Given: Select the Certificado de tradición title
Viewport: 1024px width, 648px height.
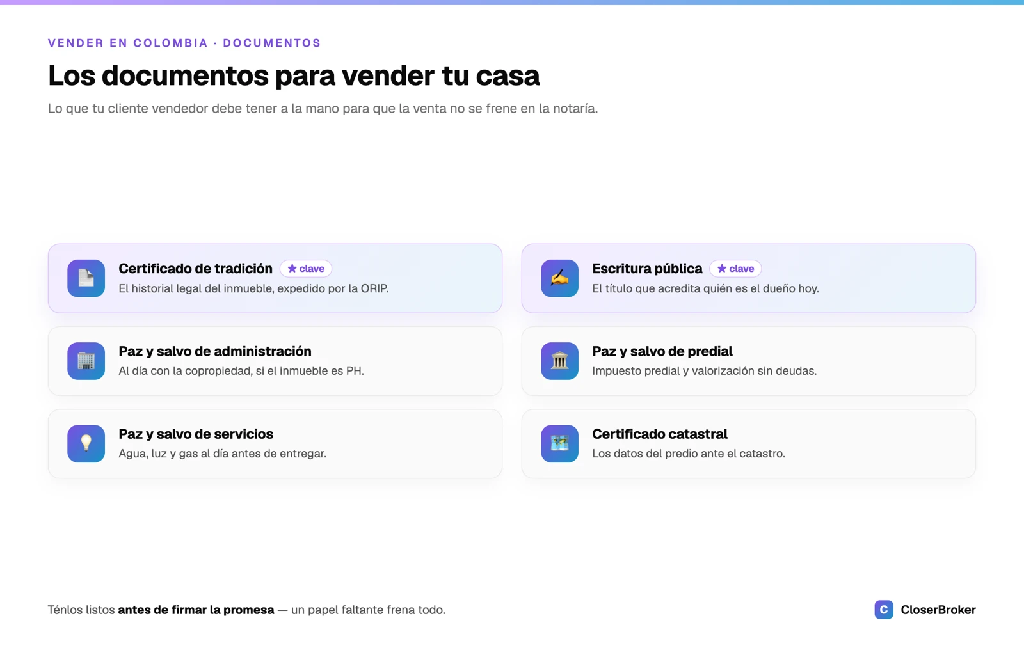Looking at the screenshot, I should pos(195,269).
